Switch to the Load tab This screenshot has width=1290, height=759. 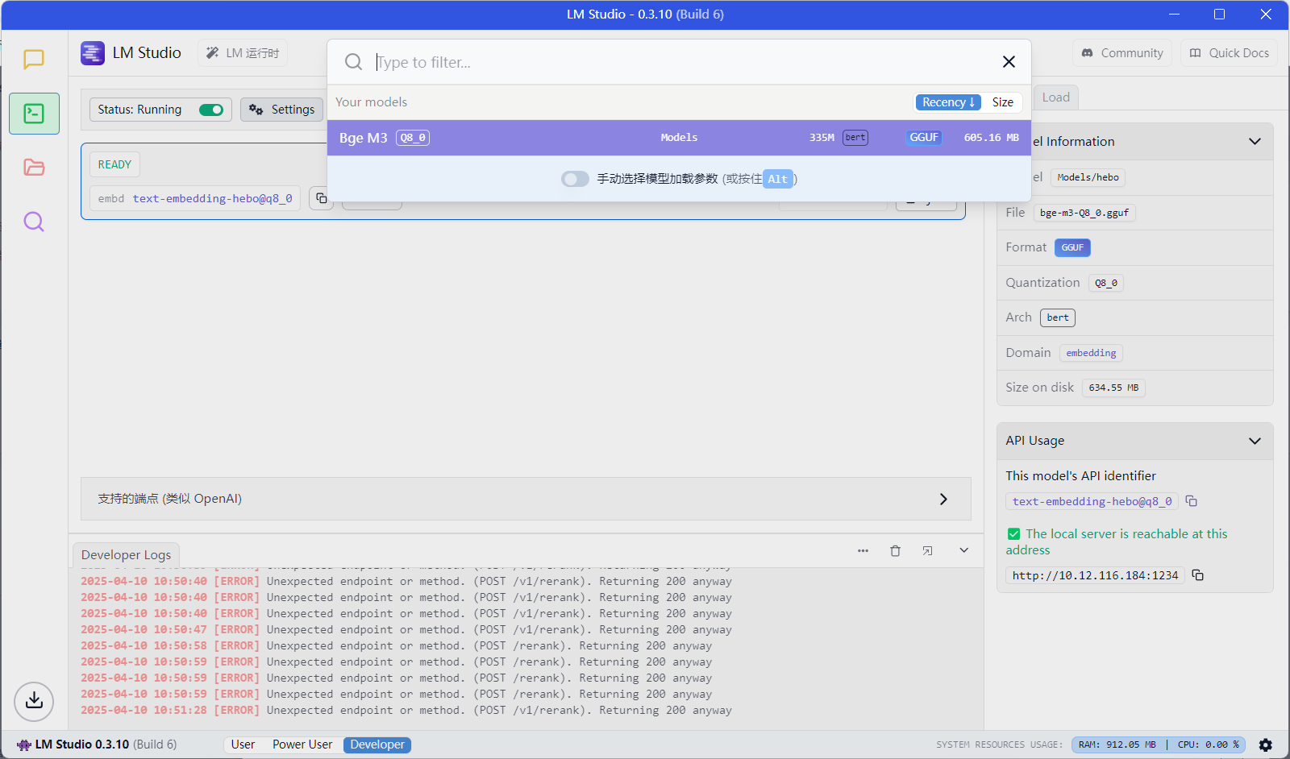pyautogui.click(x=1055, y=97)
